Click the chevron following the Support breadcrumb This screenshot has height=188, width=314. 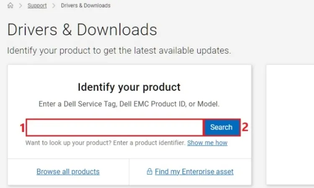(54, 6)
